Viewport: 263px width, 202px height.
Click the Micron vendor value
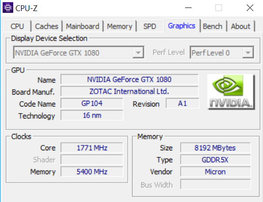point(215,172)
